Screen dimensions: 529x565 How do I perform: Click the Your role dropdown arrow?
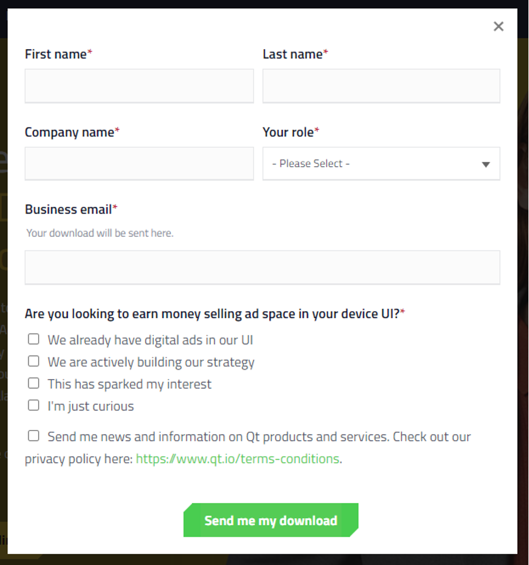(x=486, y=164)
